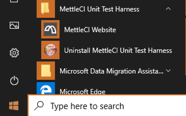Launch Microsoft Edge from the app list
Image resolution: width=186 pixels, height=116 pixels.
[x=82, y=92]
